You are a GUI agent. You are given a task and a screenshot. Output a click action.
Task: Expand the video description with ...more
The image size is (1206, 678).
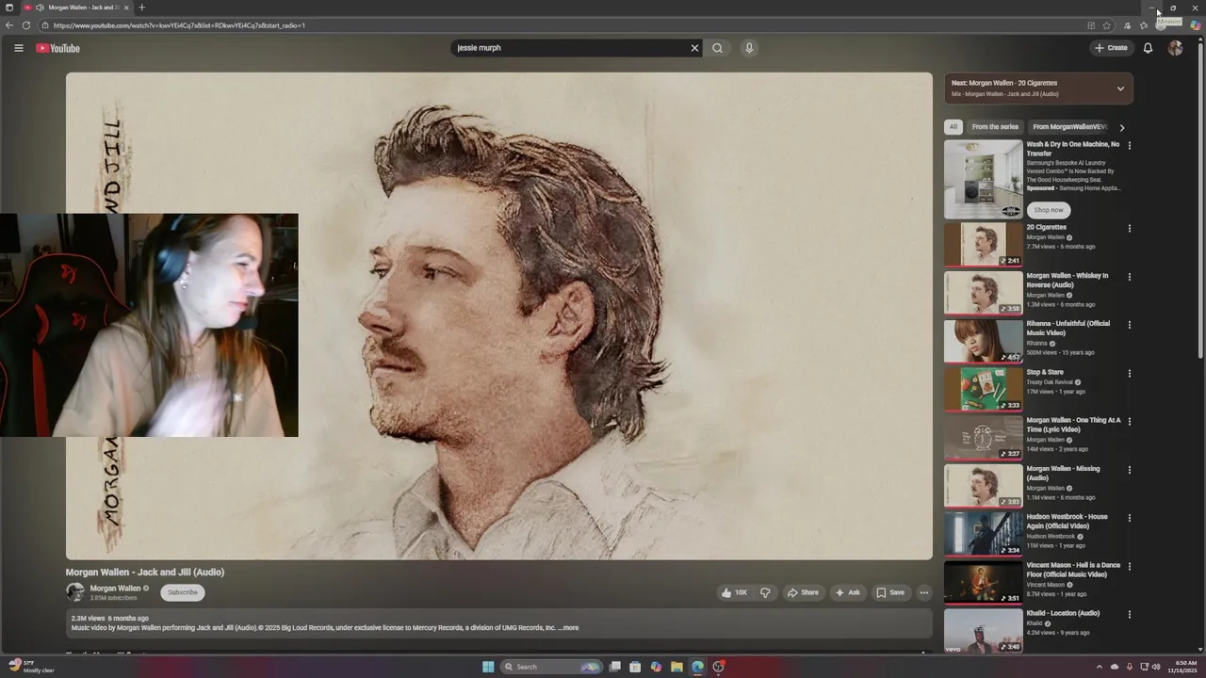point(569,628)
